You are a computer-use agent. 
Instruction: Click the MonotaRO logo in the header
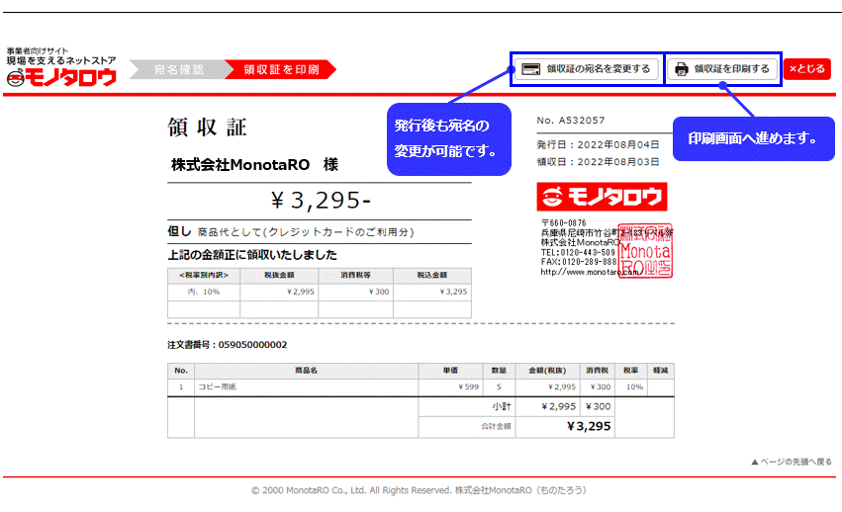pos(61,78)
